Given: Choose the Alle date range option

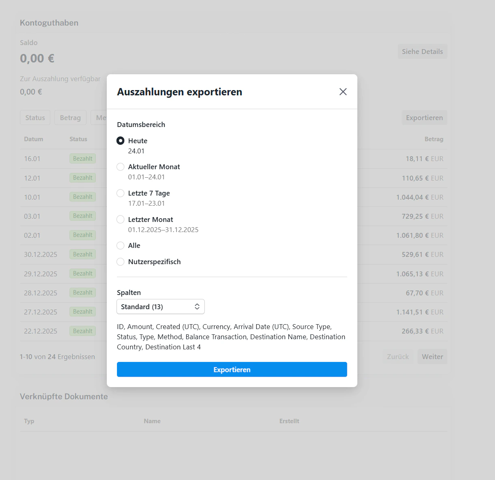Looking at the screenshot, I should 120,245.
